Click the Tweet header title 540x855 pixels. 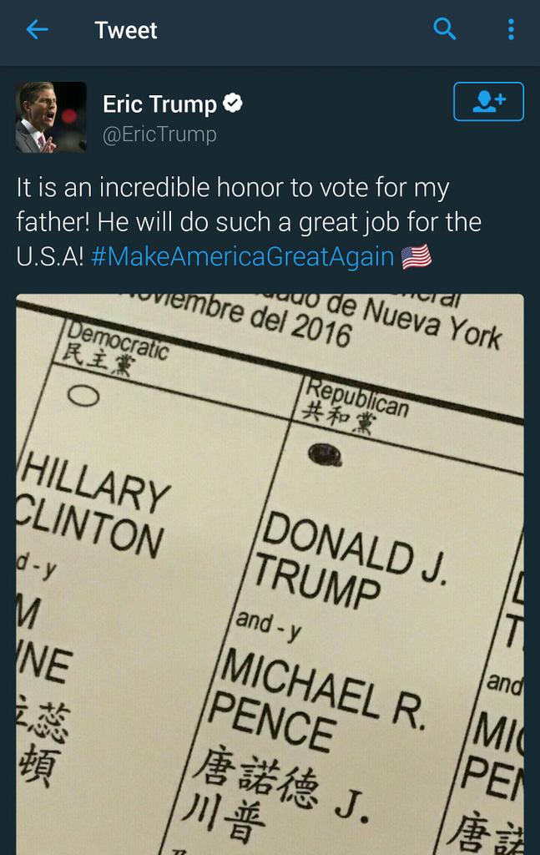[x=126, y=30]
